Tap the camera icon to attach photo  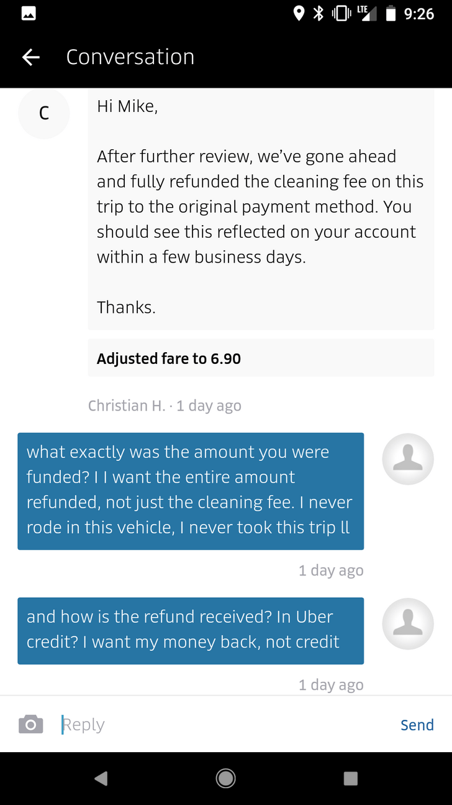point(31,724)
